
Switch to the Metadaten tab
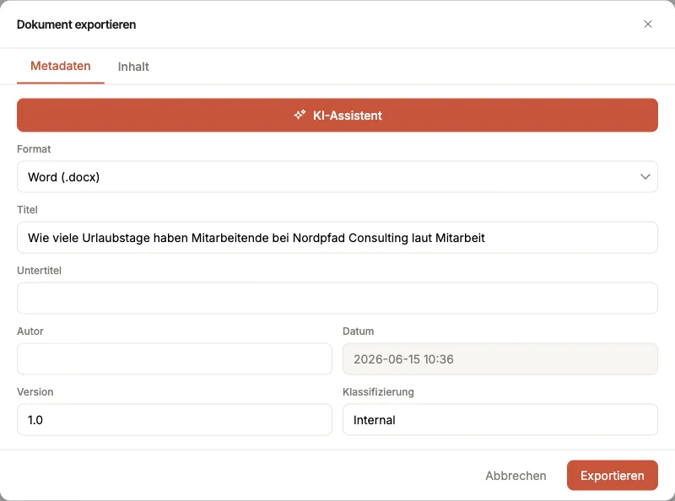60,67
